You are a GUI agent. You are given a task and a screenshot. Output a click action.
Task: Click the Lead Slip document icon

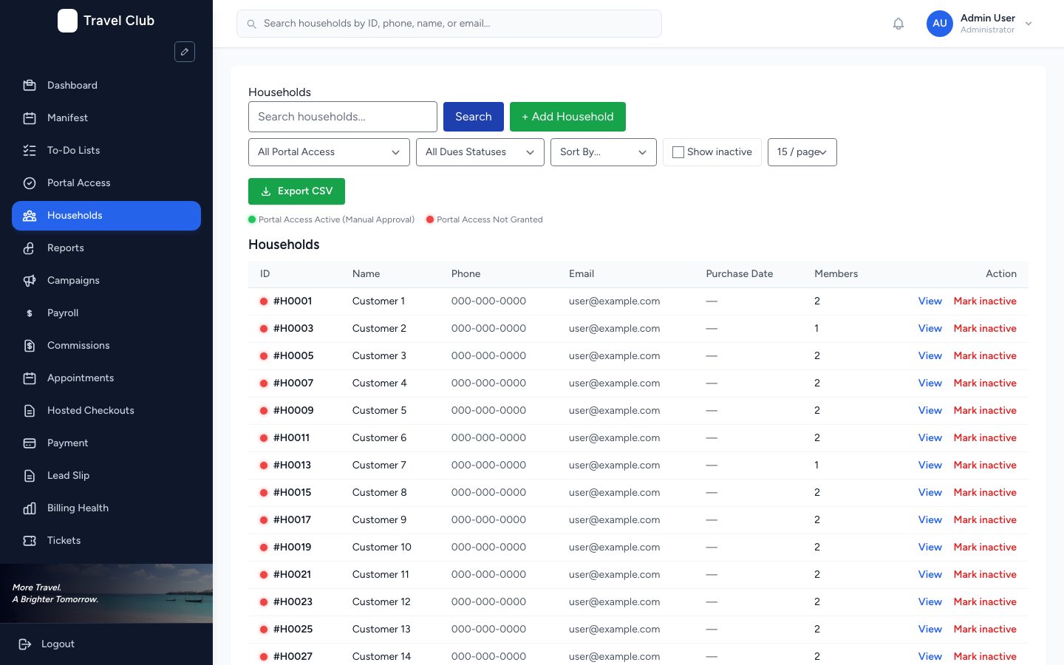click(30, 475)
